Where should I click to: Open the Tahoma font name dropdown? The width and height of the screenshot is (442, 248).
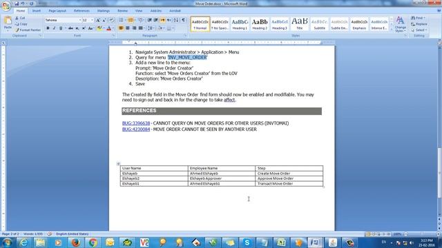coord(80,20)
